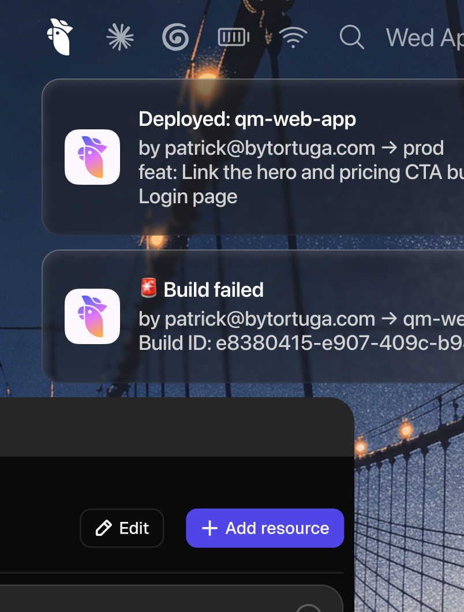Screen dimensions: 464x612
Task: Open the "Deployed: qm-web-app" notification title
Action: click(x=247, y=120)
